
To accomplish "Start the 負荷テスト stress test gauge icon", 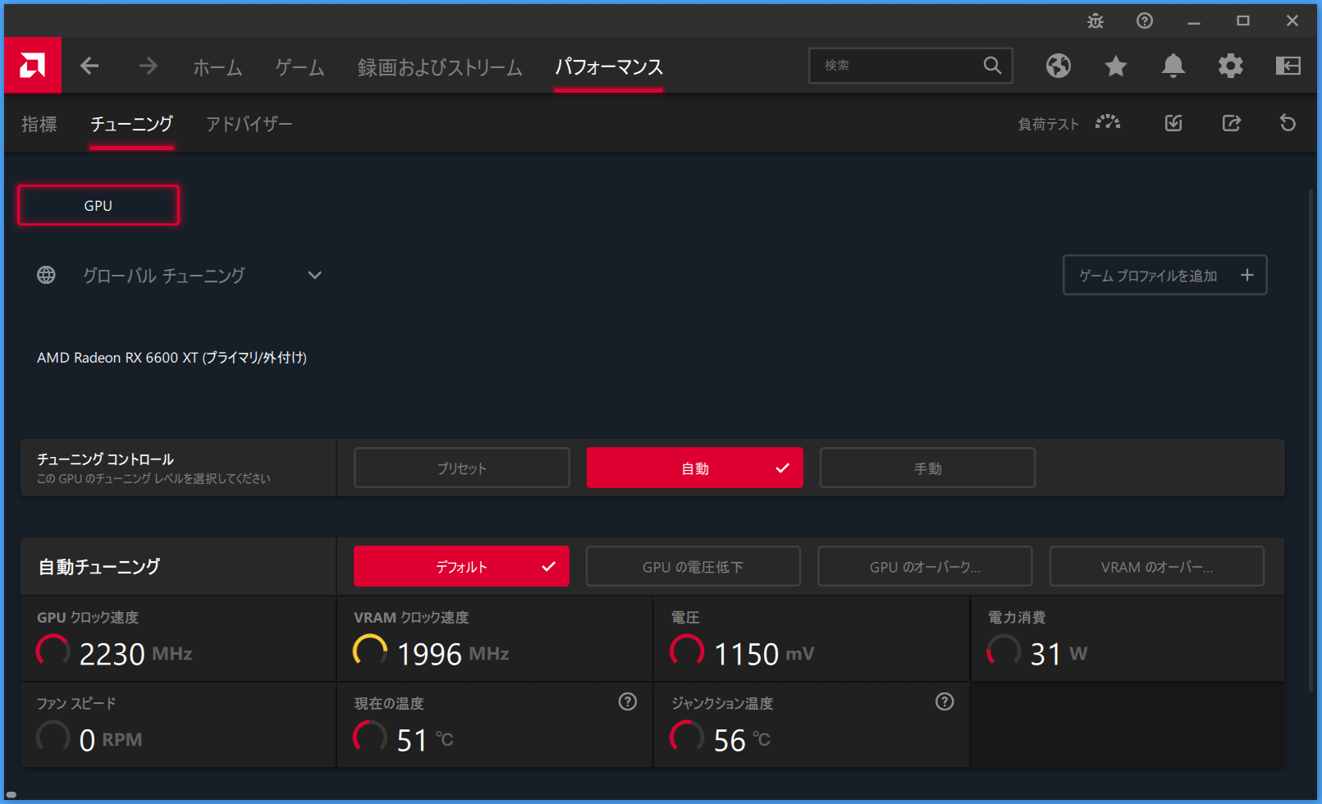I will click(1108, 123).
